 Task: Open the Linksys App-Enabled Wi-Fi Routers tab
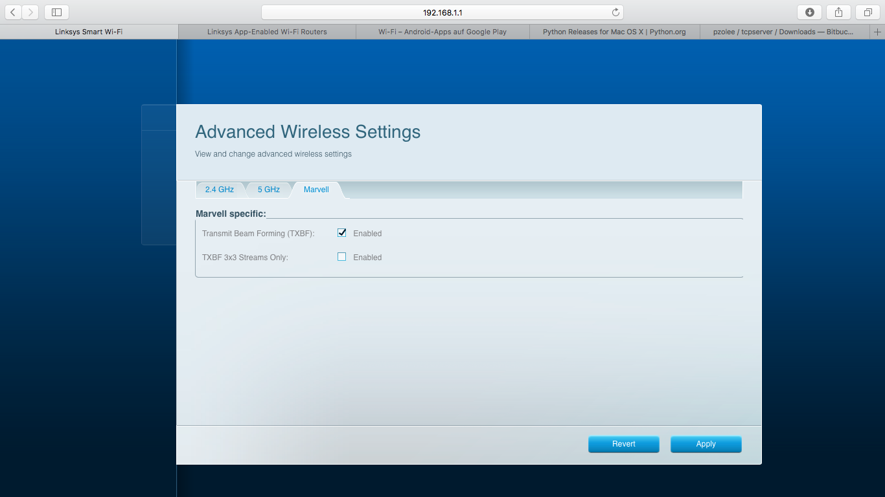[266, 31]
